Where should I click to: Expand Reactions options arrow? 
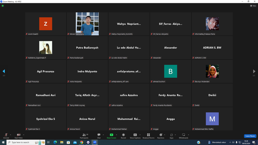click(x=164, y=135)
